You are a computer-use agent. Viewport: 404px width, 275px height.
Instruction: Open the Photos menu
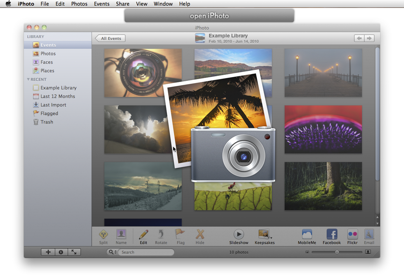(x=79, y=4)
